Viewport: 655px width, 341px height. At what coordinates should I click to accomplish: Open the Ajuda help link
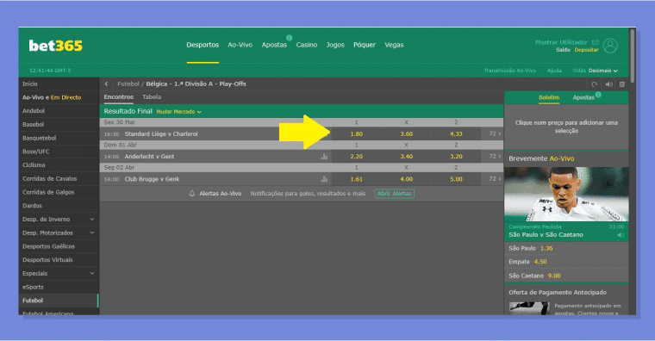(554, 71)
